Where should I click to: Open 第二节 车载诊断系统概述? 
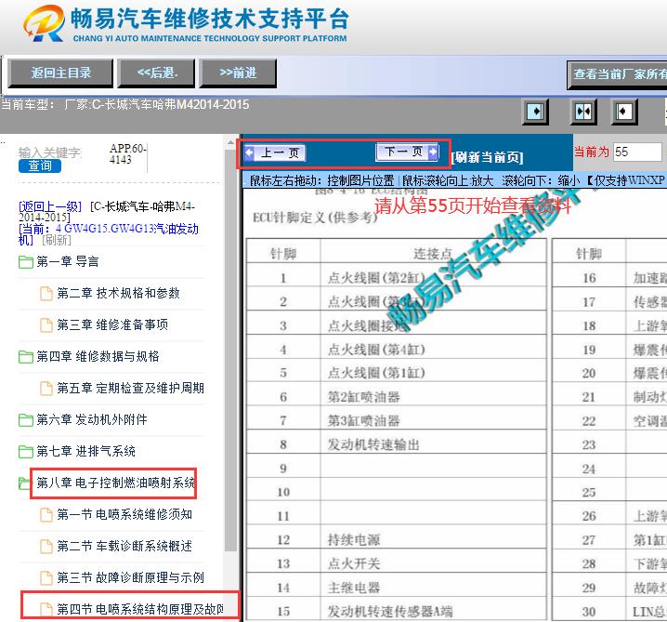coord(124,546)
